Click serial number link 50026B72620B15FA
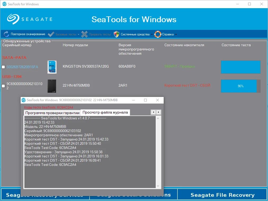This screenshot has width=268, height=201. coord(22,67)
